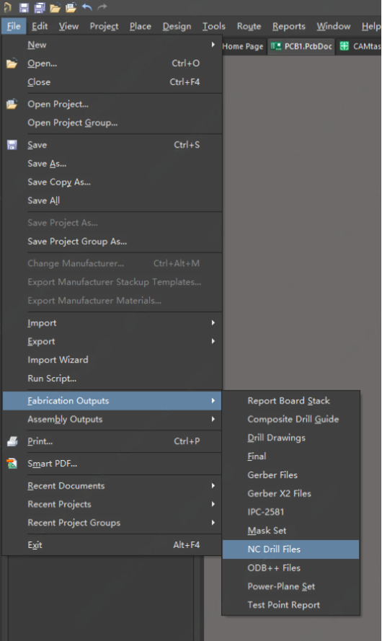Switch to the PCB1.PcbDoc tab
Viewport: 382px width, 641px height.
click(x=301, y=46)
